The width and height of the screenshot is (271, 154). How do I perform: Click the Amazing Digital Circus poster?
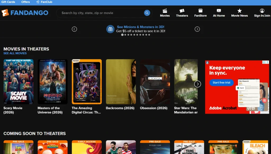87,82
